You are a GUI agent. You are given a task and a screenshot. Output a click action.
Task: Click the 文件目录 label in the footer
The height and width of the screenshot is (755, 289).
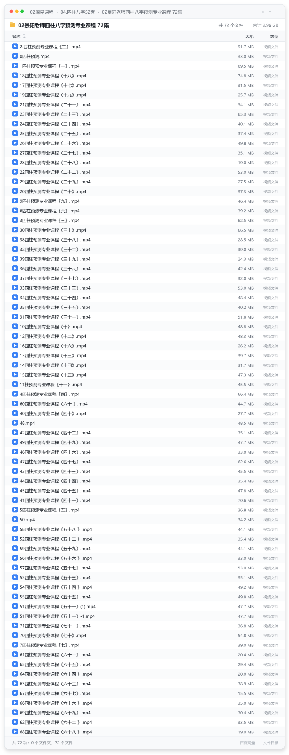pyautogui.click(x=271, y=743)
